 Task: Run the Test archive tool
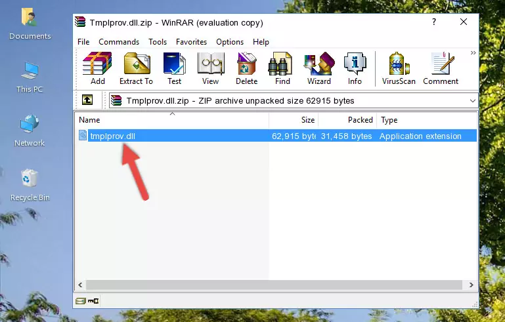[174, 68]
